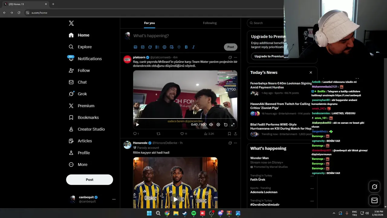Open the floating Grok button at bottom right
Viewport: 387px width, 218px height.
coord(374,187)
